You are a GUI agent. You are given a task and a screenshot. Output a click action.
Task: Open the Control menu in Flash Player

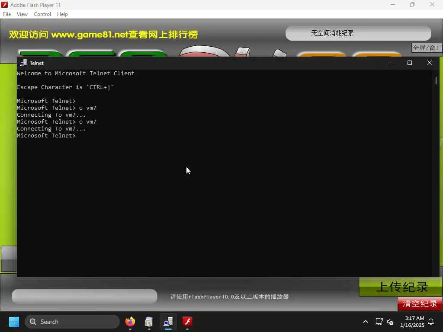click(42, 14)
